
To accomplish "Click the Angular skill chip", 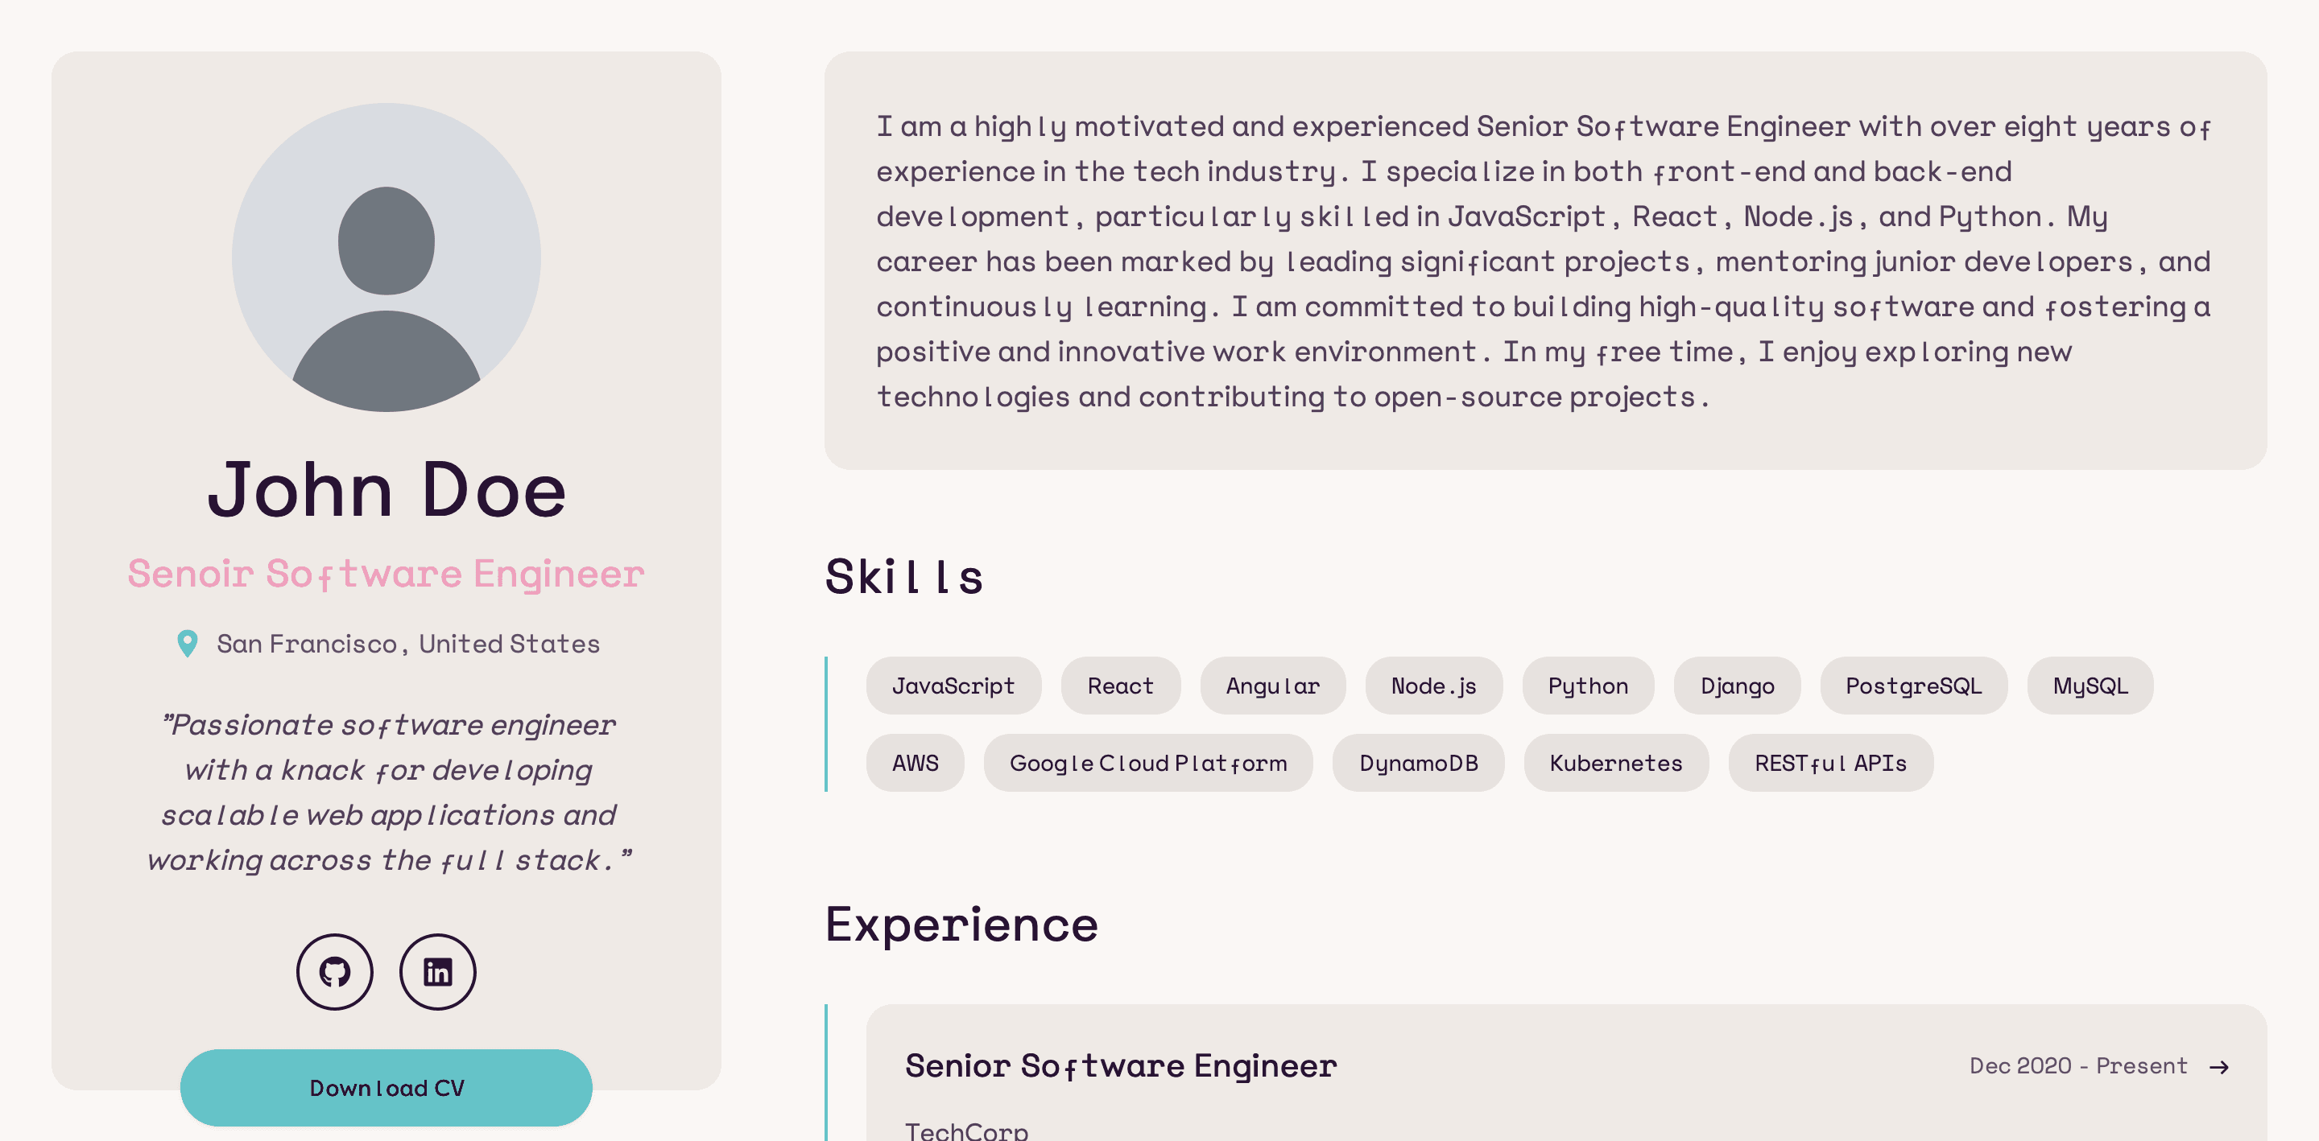I will point(1272,686).
